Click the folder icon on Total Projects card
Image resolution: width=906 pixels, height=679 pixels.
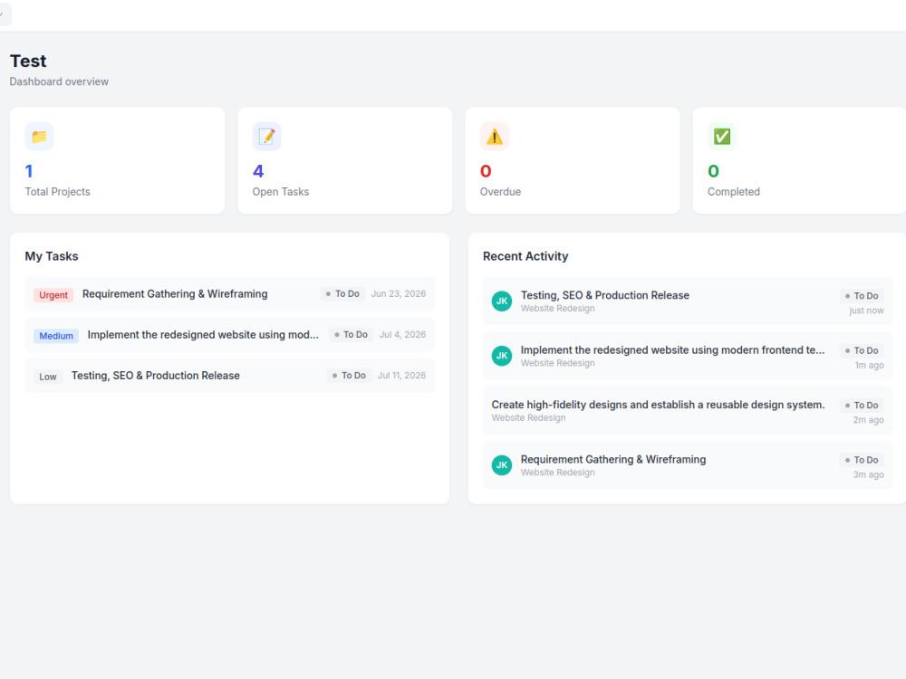coord(39,137)
